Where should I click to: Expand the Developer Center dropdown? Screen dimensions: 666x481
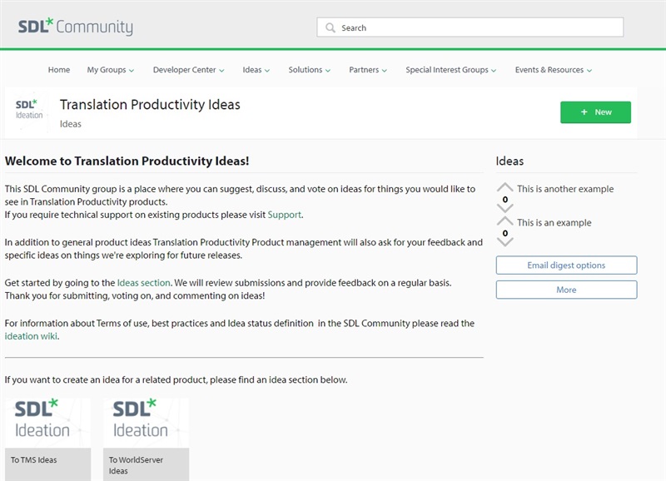(x=189, y=70)
